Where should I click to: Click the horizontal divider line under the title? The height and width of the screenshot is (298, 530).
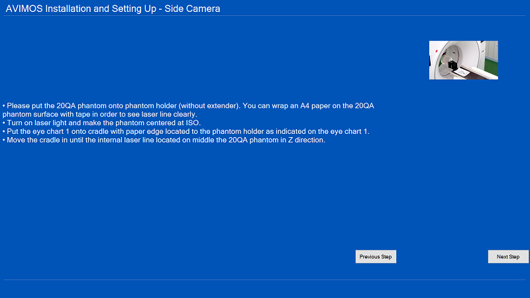pos(265,17)
